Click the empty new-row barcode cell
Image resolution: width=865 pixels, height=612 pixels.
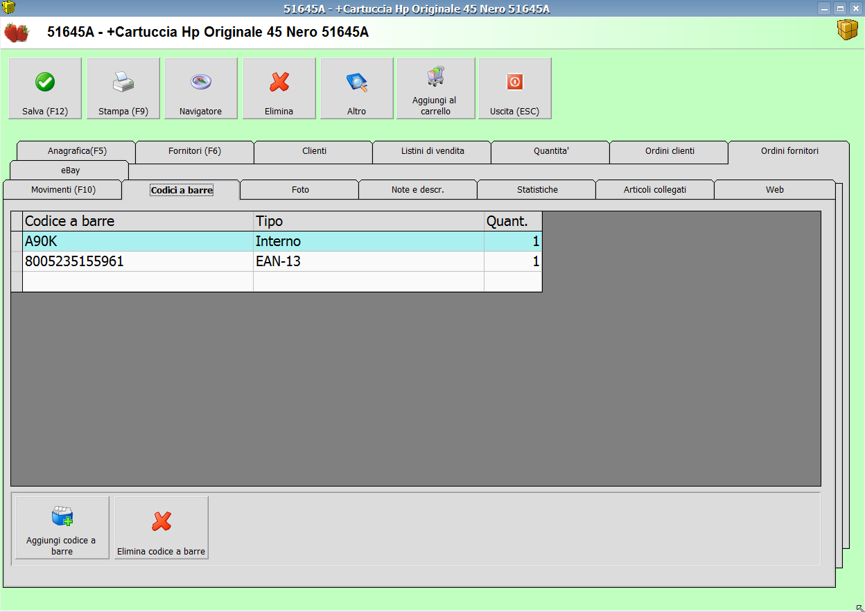(x=138, y=281)
